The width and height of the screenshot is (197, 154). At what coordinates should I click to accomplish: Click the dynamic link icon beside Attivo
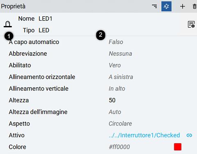coord(189,135)
